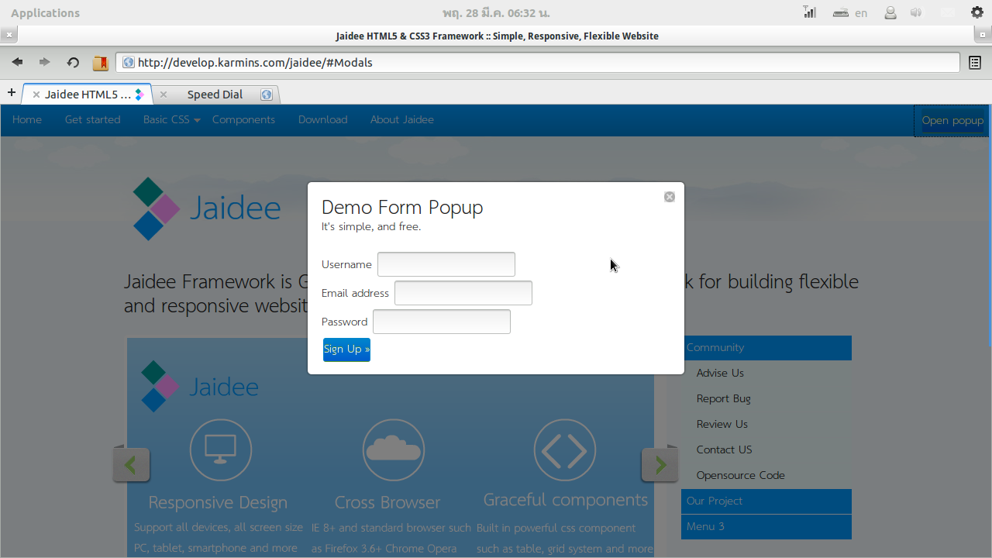Select the Cross Browser cloud icon
992x558 pixels.
393,449
